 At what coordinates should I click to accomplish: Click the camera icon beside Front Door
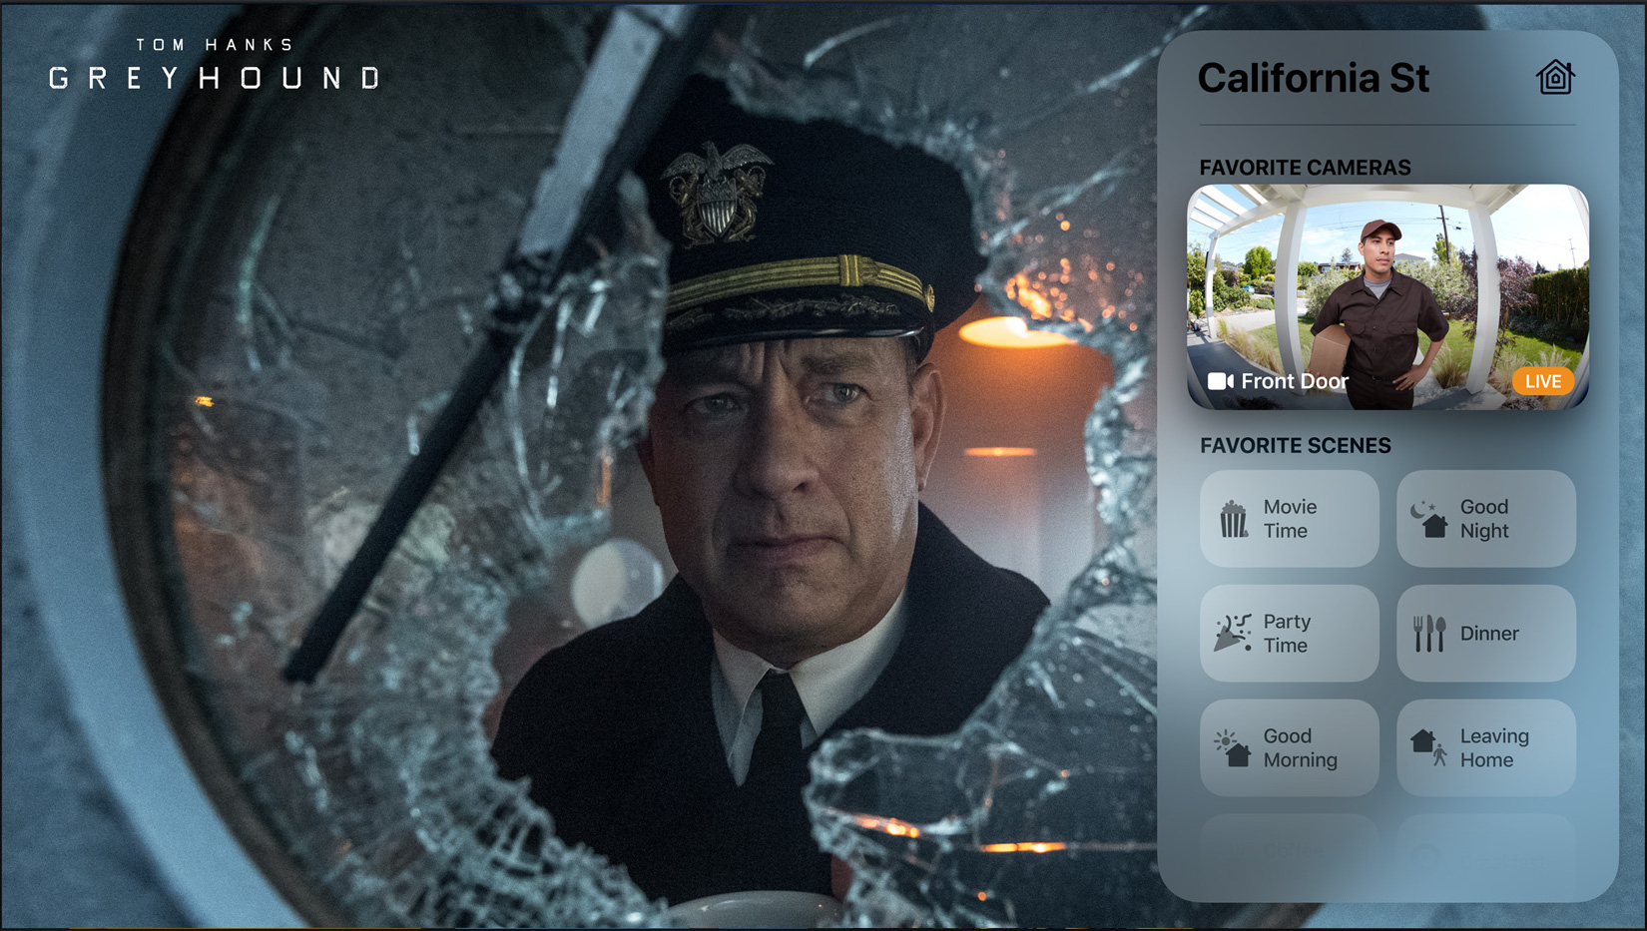1220,381
